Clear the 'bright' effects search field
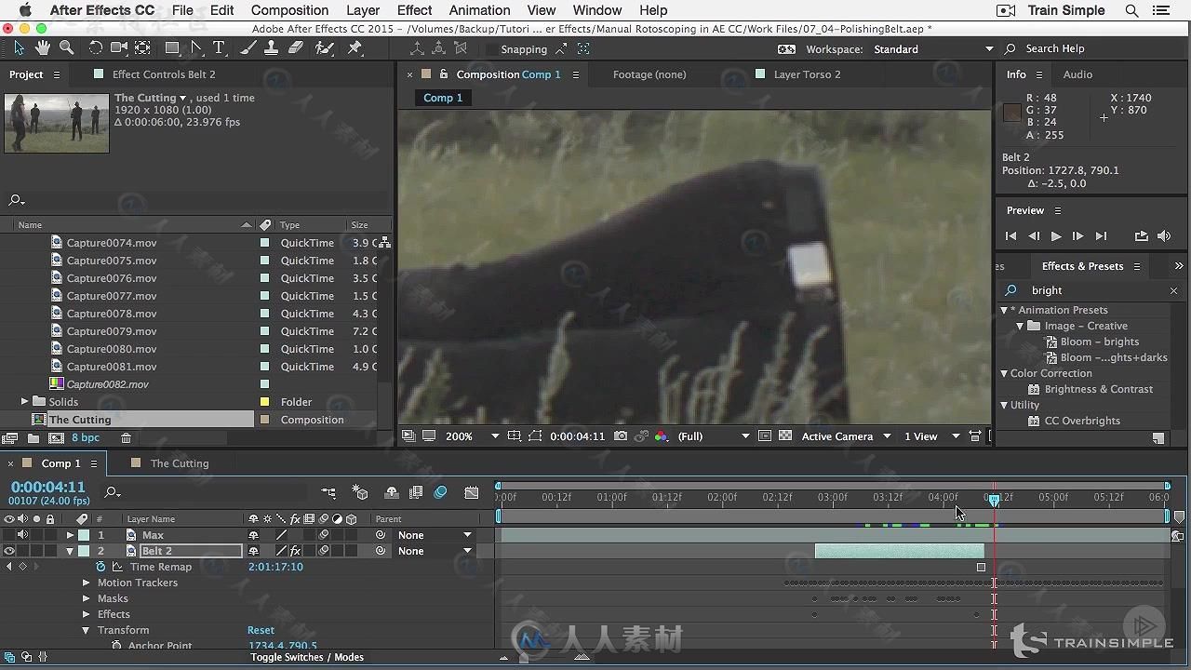This screenshot has width=1191, height=670. pos(1173,290)
